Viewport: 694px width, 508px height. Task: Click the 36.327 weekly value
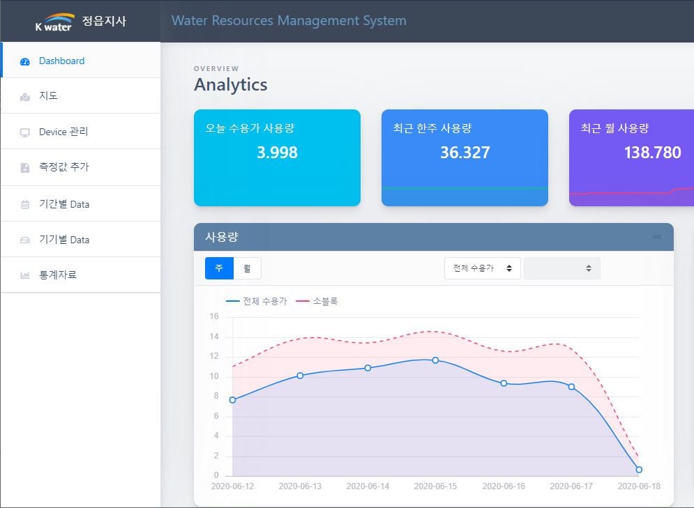[465, 153]
